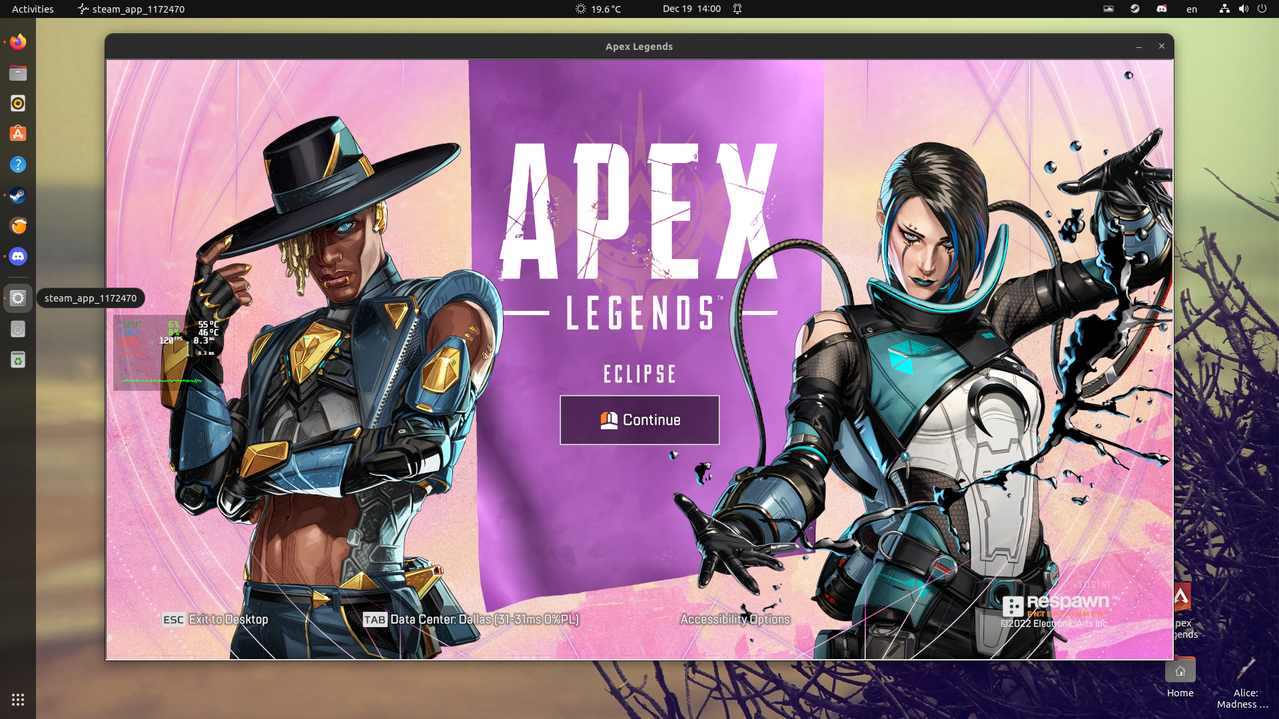
Task: Launch Rhythmbox music player from the dock
Action: point(18,103)
